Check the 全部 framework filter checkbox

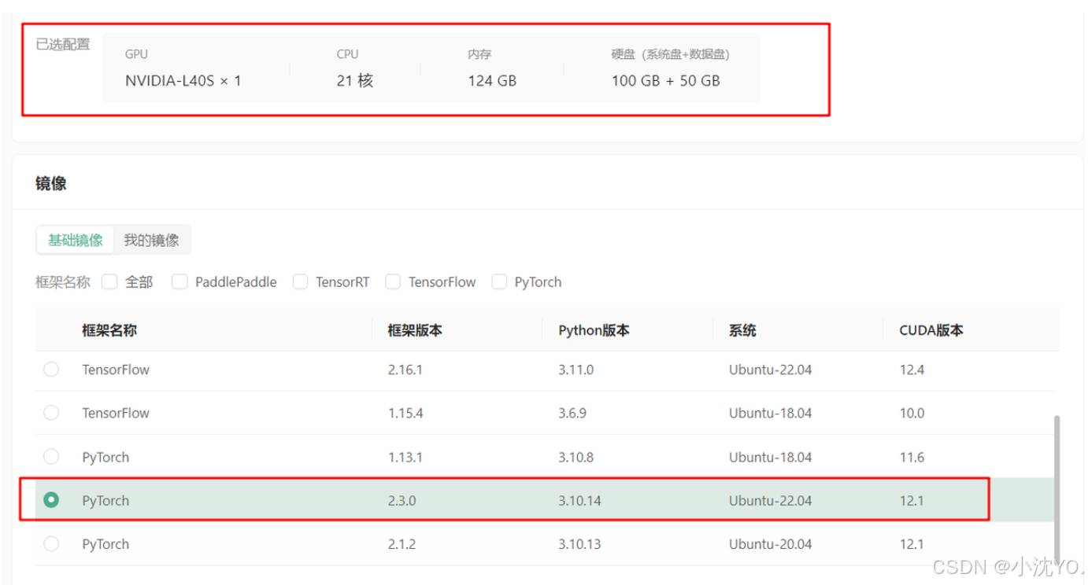click(x=109, y=281)
